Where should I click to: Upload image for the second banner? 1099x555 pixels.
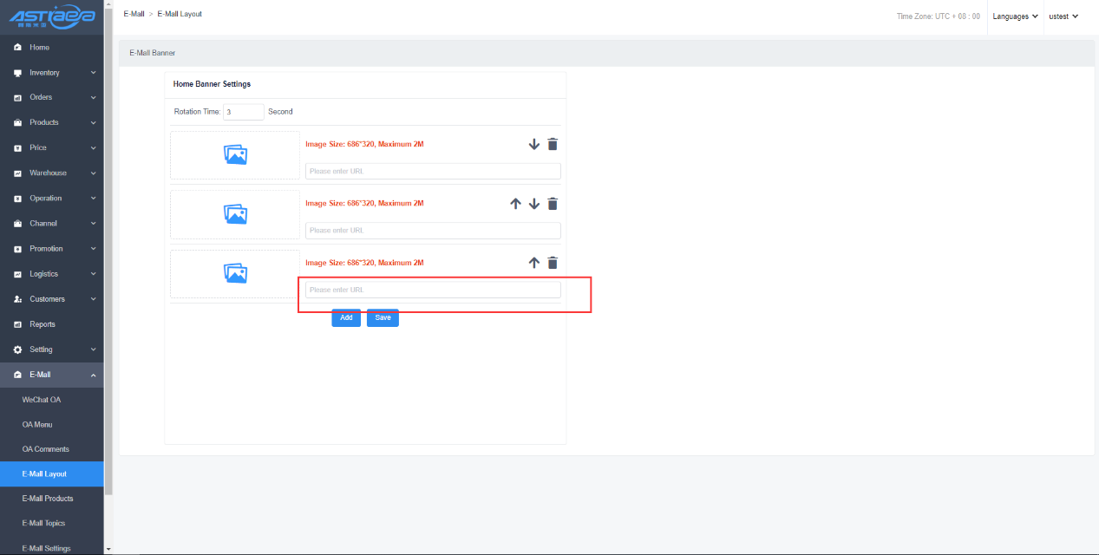235,214
